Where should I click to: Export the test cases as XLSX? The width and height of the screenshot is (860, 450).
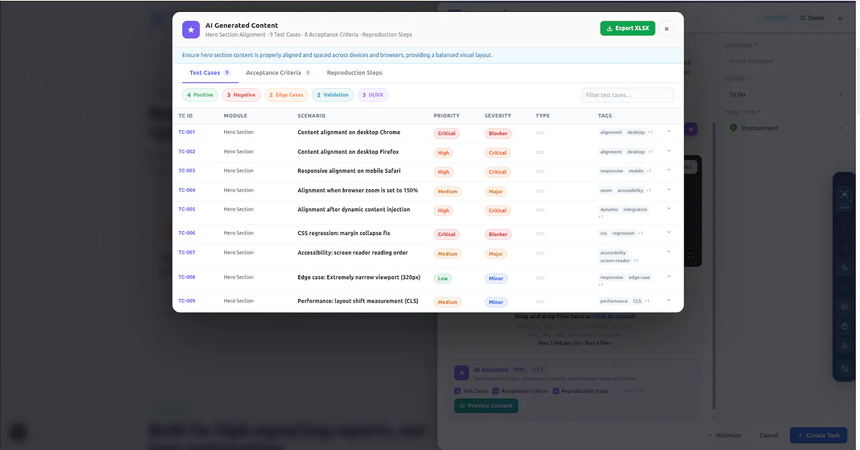[x=627, y=28]
